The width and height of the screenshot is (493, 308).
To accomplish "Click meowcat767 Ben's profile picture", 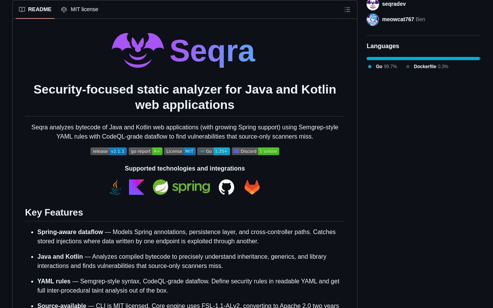I will tap(372, 19).
